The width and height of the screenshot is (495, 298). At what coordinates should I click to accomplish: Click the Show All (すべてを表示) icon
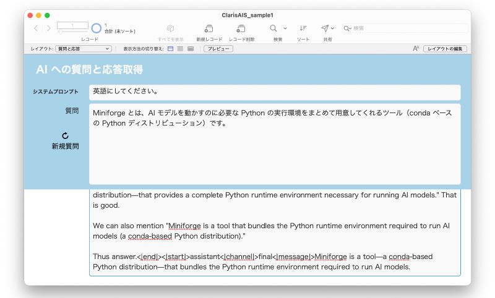point(171,28)
